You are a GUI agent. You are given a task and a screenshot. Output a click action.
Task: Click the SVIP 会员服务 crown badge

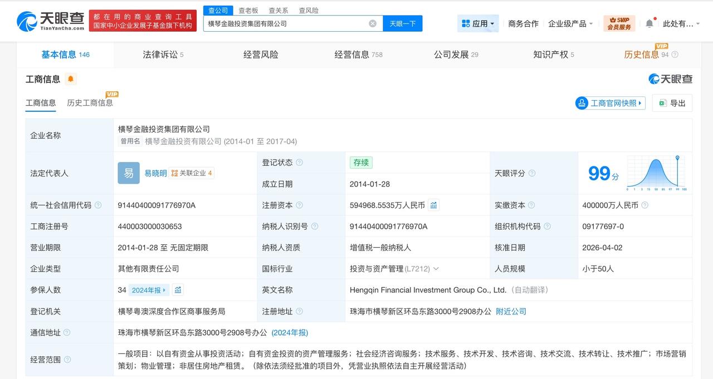[618, 23]
